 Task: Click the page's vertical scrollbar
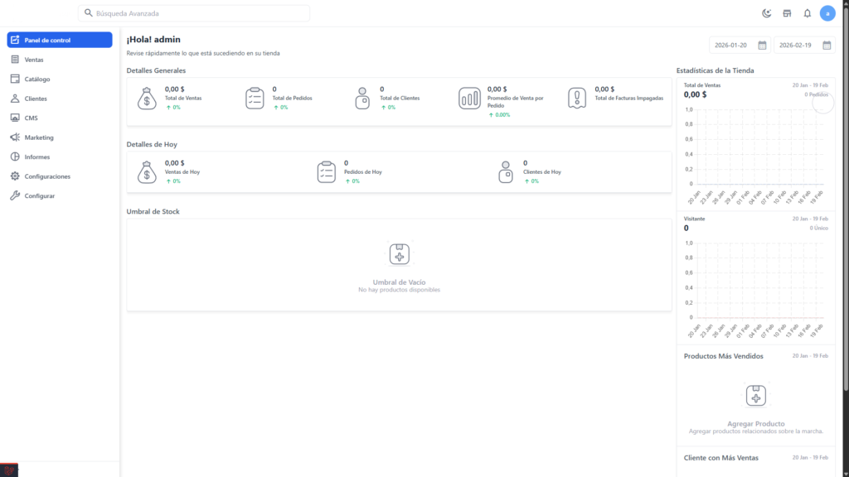pyautogui.click(x=845, y=207)
